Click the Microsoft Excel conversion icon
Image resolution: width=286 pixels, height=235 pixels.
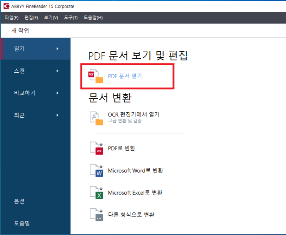96,193
